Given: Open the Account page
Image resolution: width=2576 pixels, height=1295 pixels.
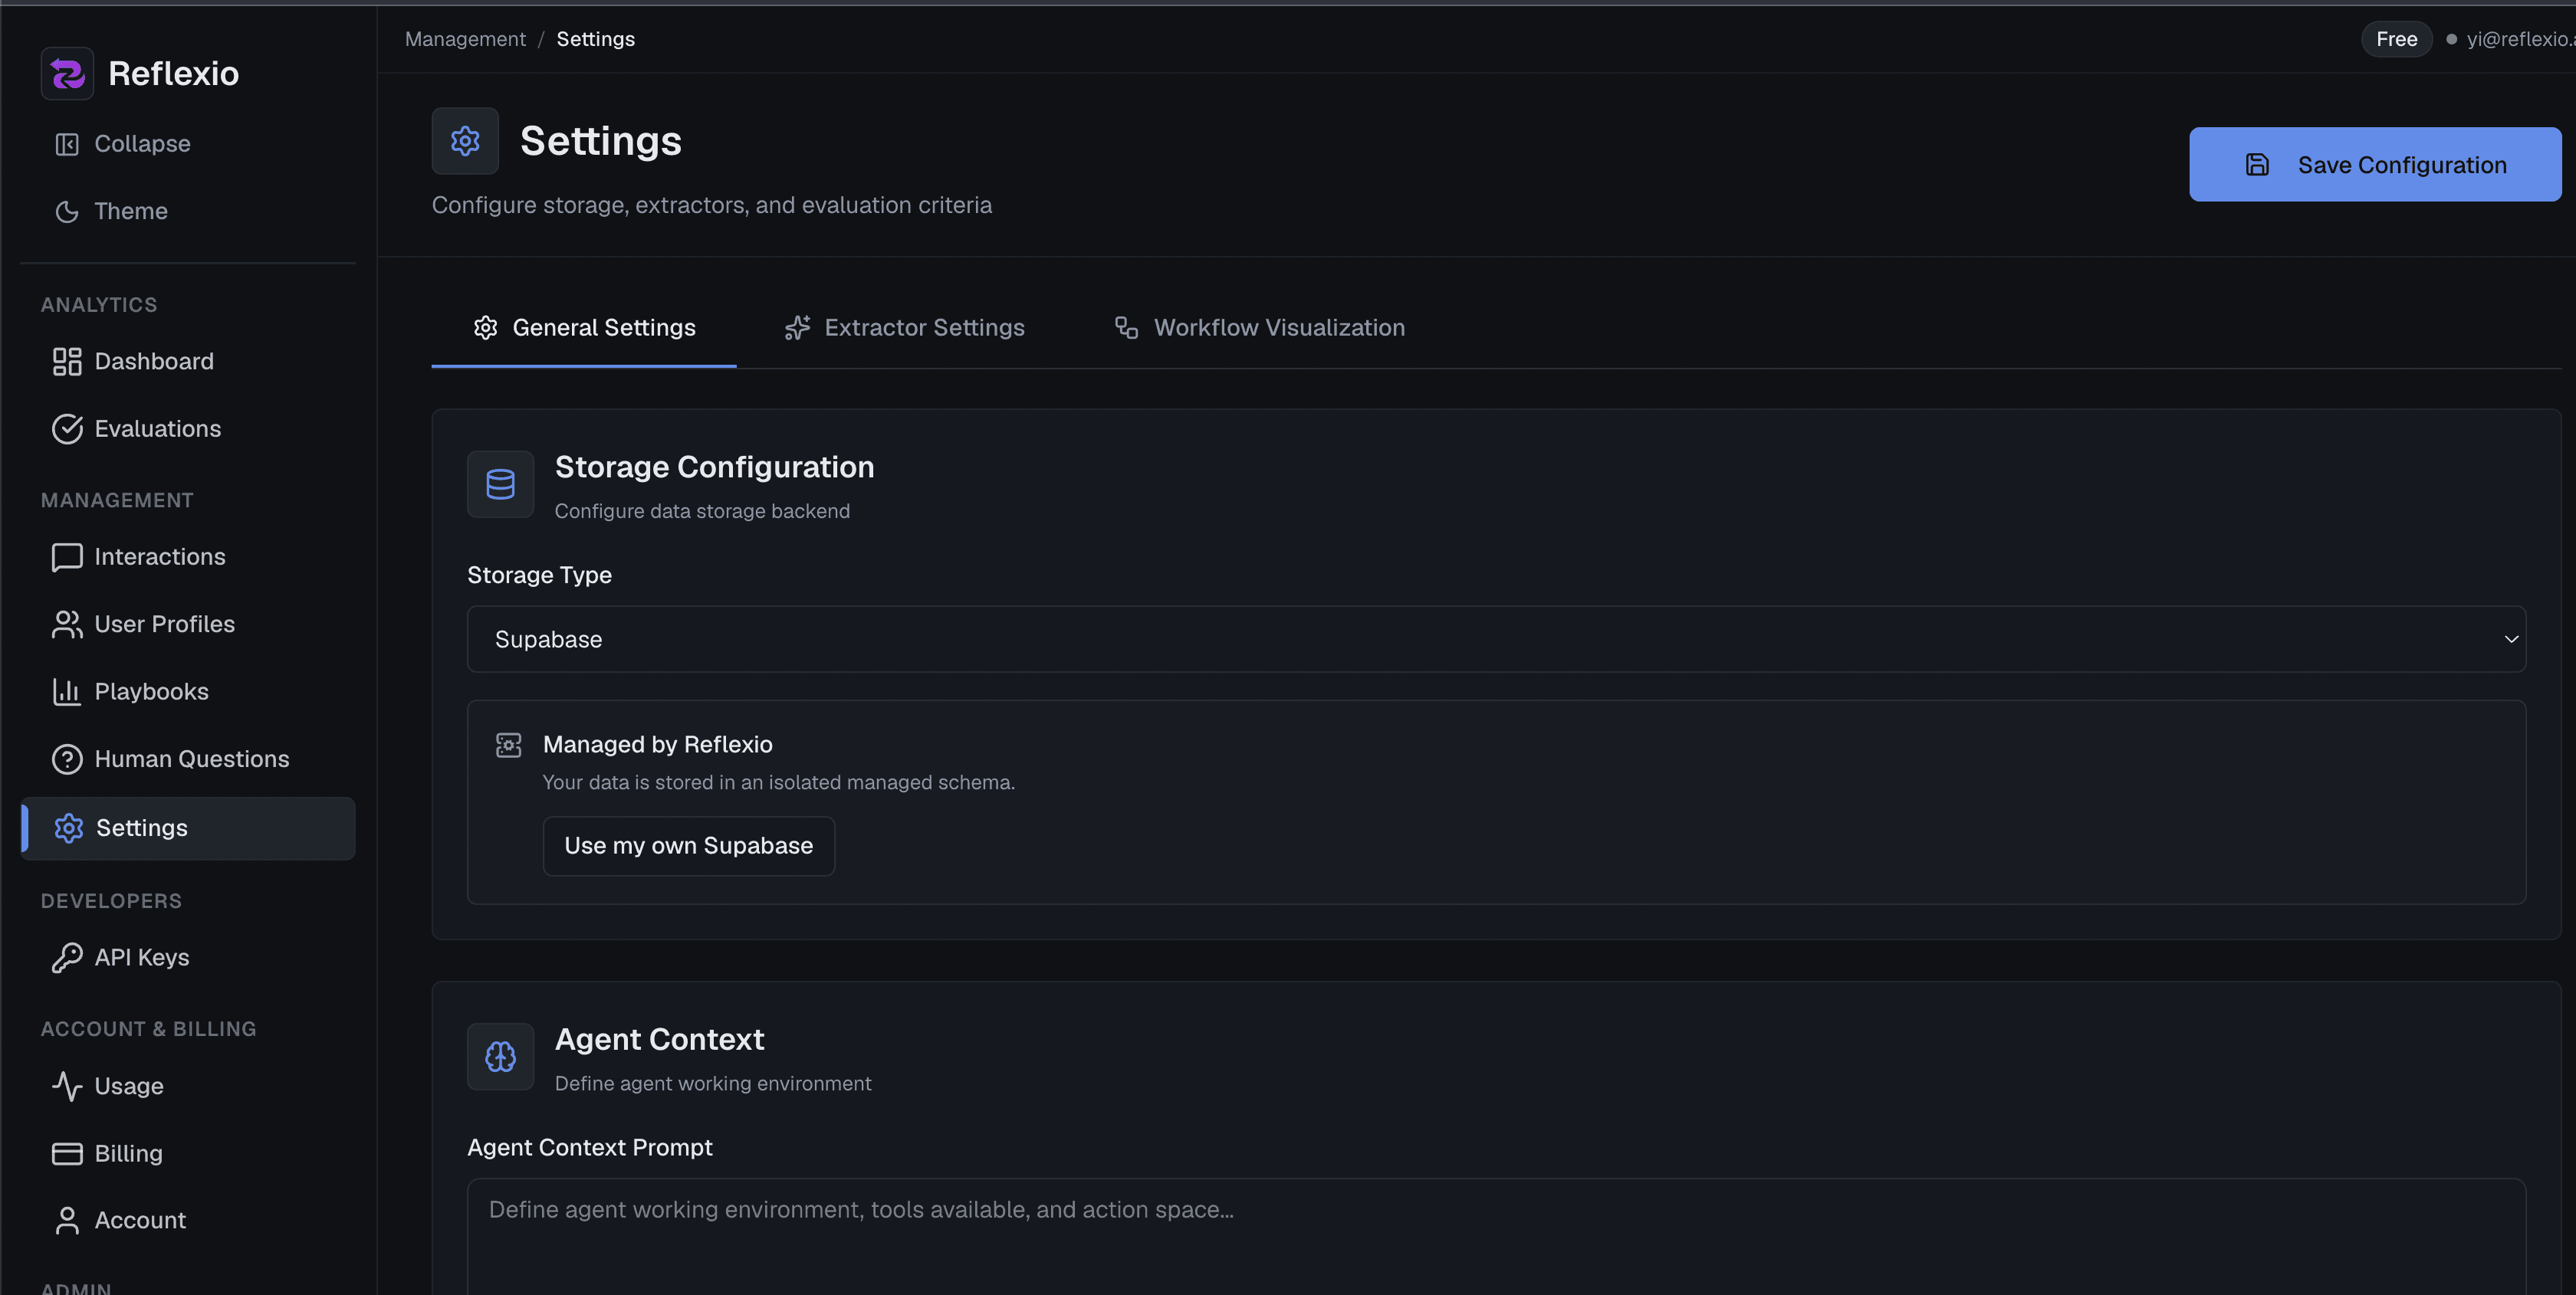Looking at the screenshot, I should click(188, 1221).
